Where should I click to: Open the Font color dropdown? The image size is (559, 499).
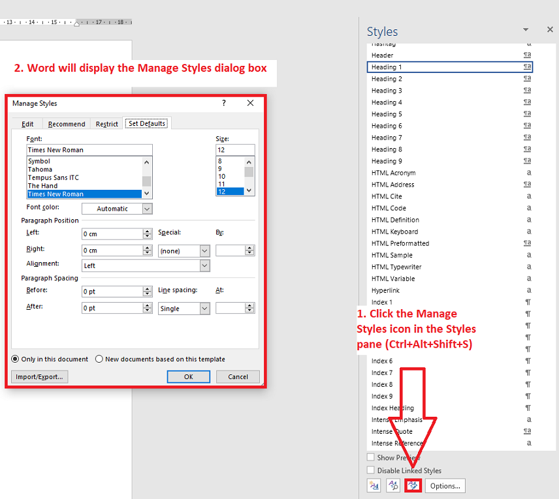(x=147, y=209)
